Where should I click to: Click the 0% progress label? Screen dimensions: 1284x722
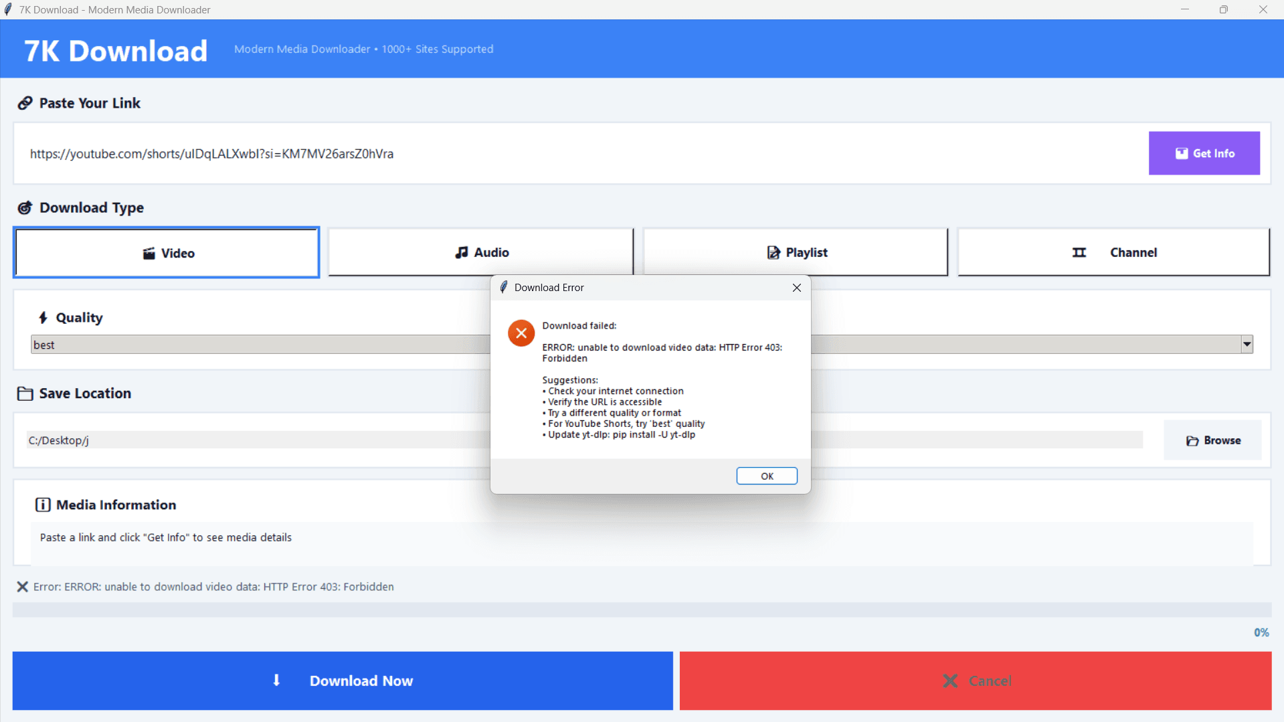[1261, 632]
